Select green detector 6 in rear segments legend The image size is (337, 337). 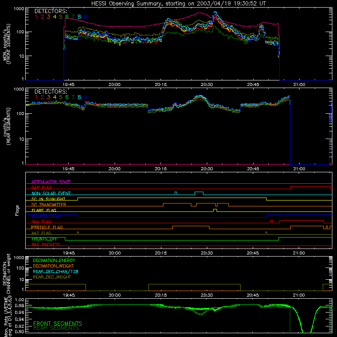pos(67,97)
